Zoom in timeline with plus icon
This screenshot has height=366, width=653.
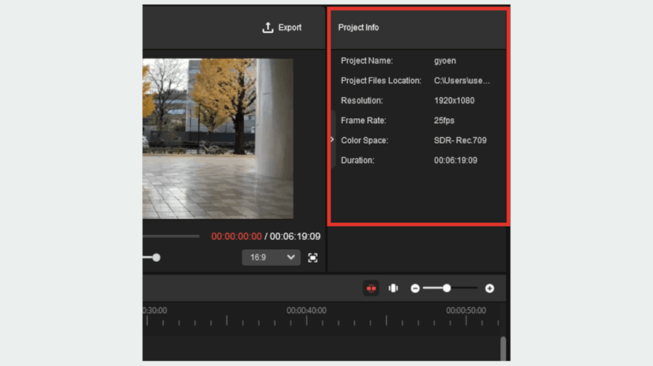coord(490,289)
